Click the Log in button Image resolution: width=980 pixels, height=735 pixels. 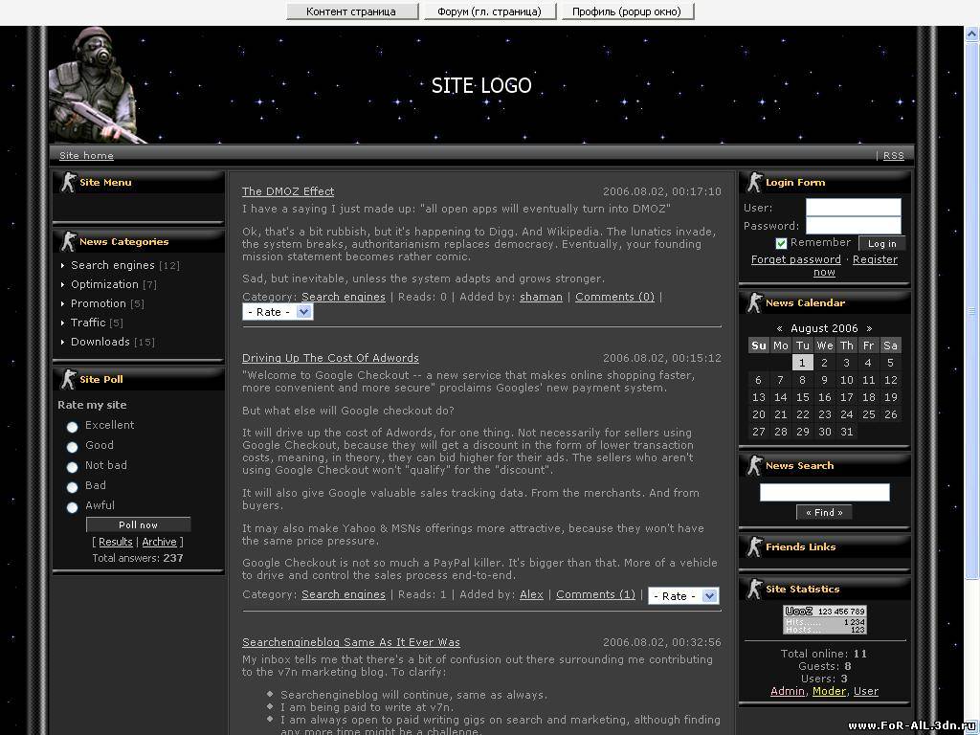tap(881, 244)
